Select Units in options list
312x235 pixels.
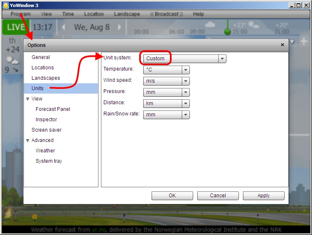tap(61, 88)
